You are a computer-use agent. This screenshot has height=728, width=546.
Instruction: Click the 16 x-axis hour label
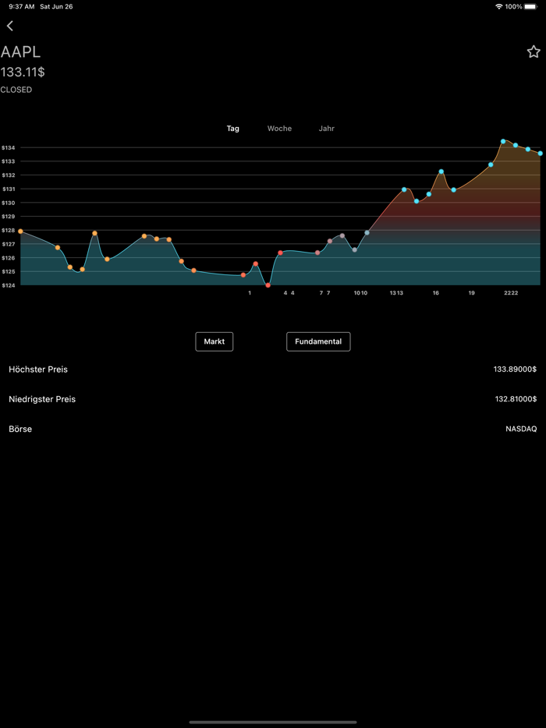point(436,293)
